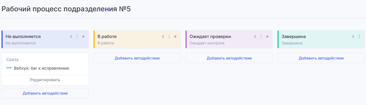Image resolution: width=366 pixels, height=105 pixels.
Task: Add autoaction under В работе column
Action: (x=137, y=58)
